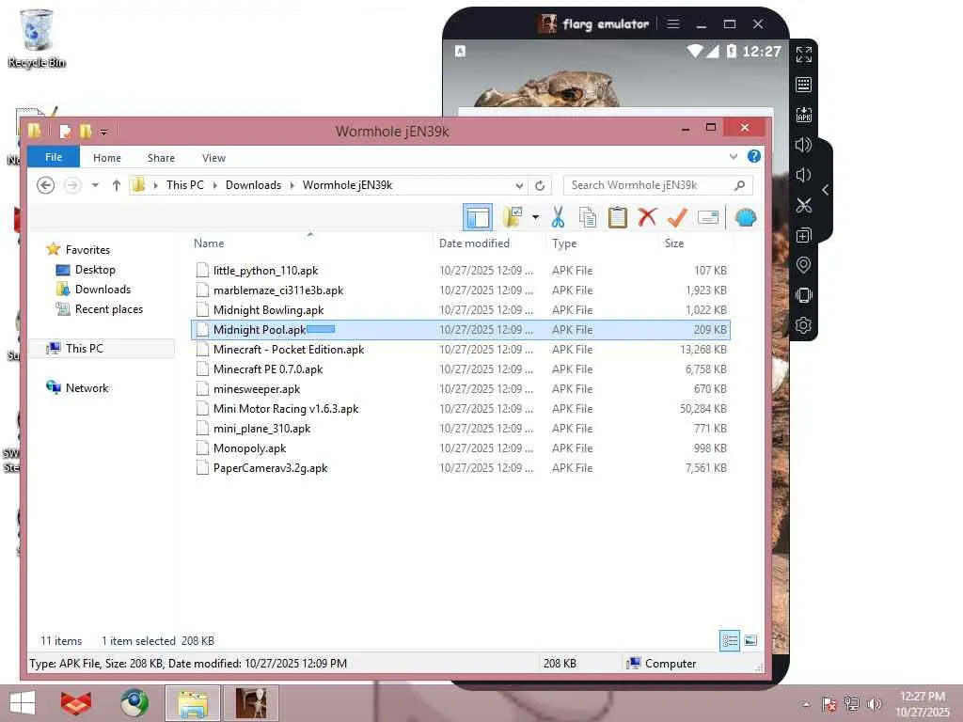The height and width of the screenshot is (722, 963).
Task: Click the rename card icon in toolbar
Action: pyautogui.click(x=708, y=217)
